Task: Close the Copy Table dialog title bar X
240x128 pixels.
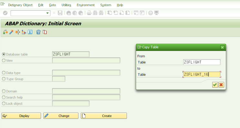Action: tap(222, 47)
